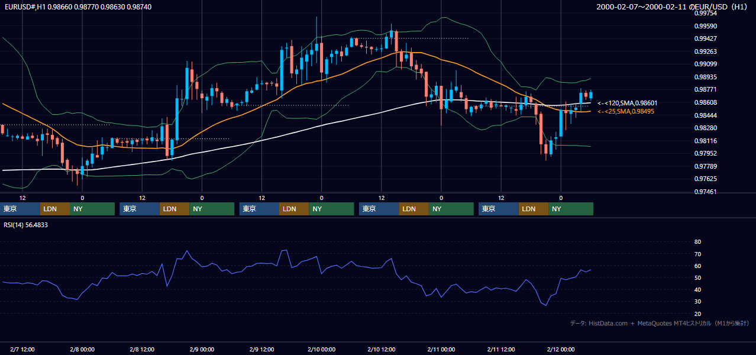756x355 pixels.
Task: Click price axis value 0.98771
Action: coord(705,89)
